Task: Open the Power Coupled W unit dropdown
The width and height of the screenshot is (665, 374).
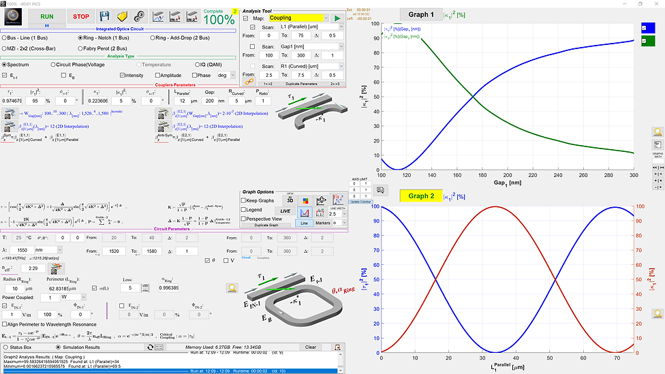Action: pyautogui.click(x=73, y=297)
